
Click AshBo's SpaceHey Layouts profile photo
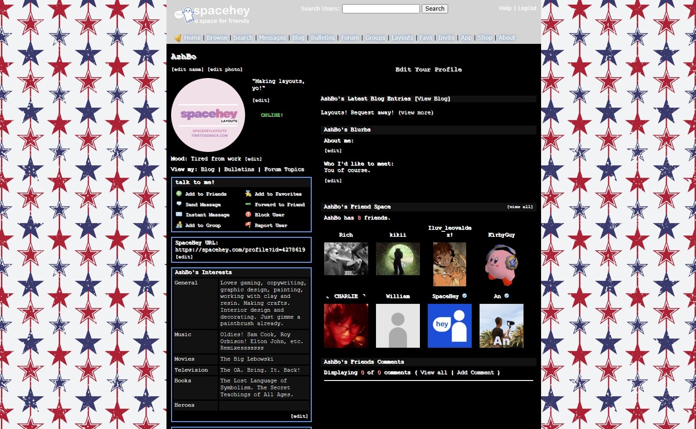pos(208,115)
